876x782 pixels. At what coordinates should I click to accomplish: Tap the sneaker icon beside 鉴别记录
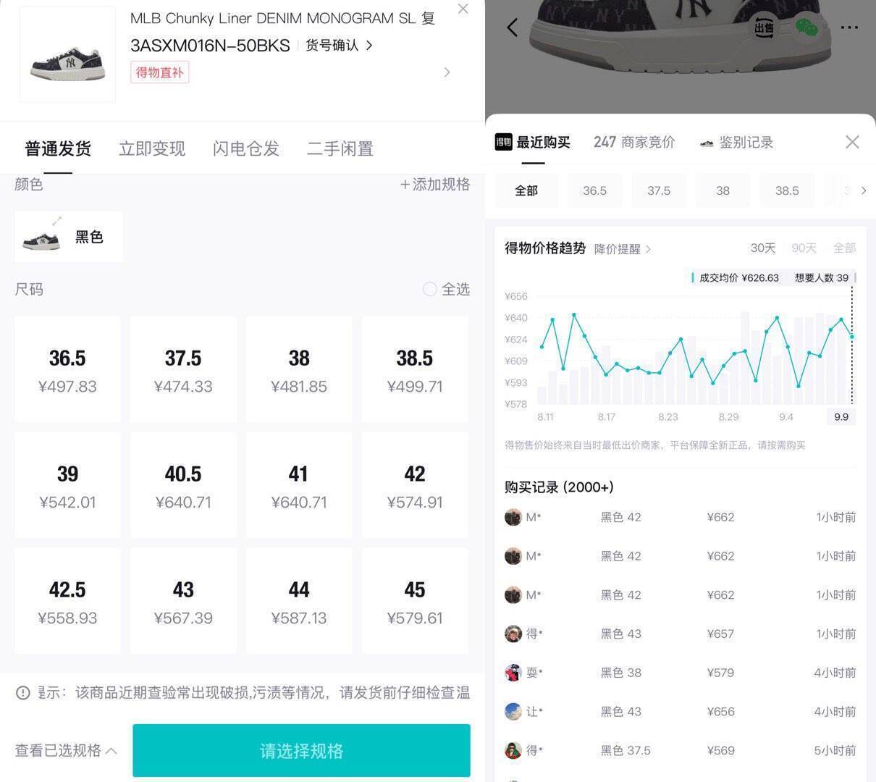[x=707, y=143]
